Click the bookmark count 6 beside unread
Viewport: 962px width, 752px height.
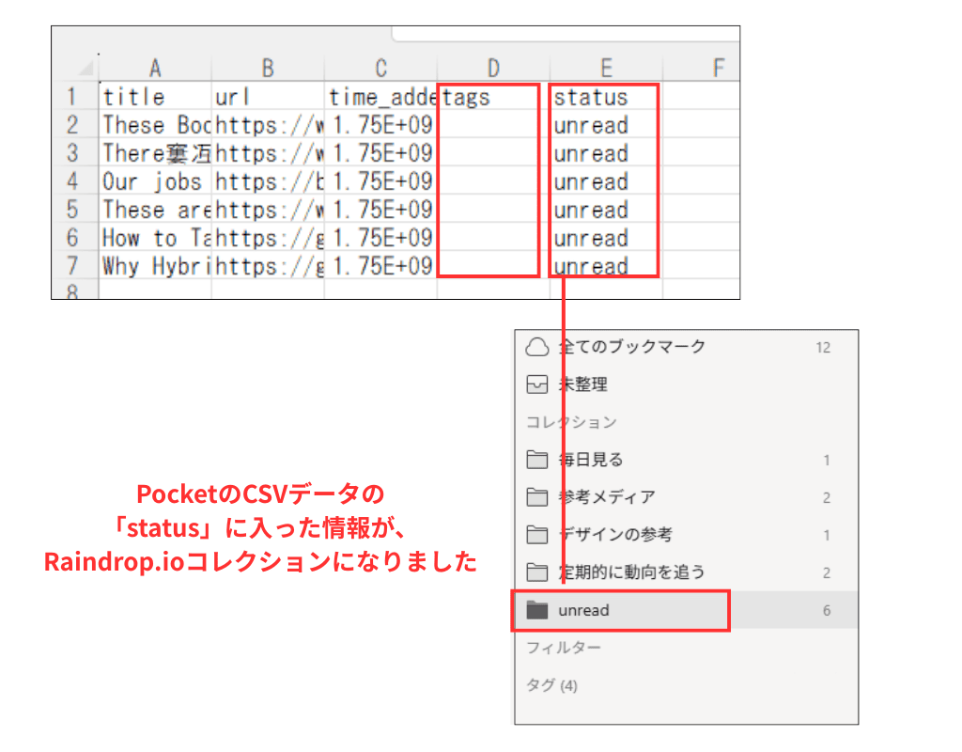click(826, 610)
